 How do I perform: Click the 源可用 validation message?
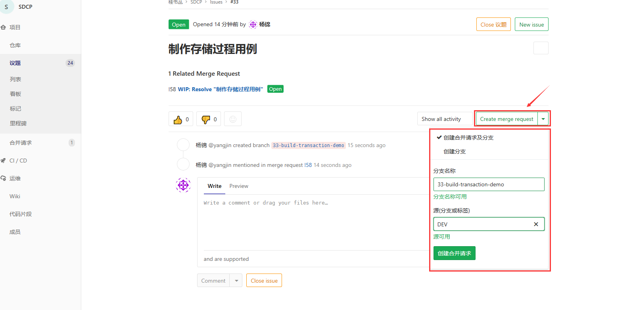click(x=441, y=237)
